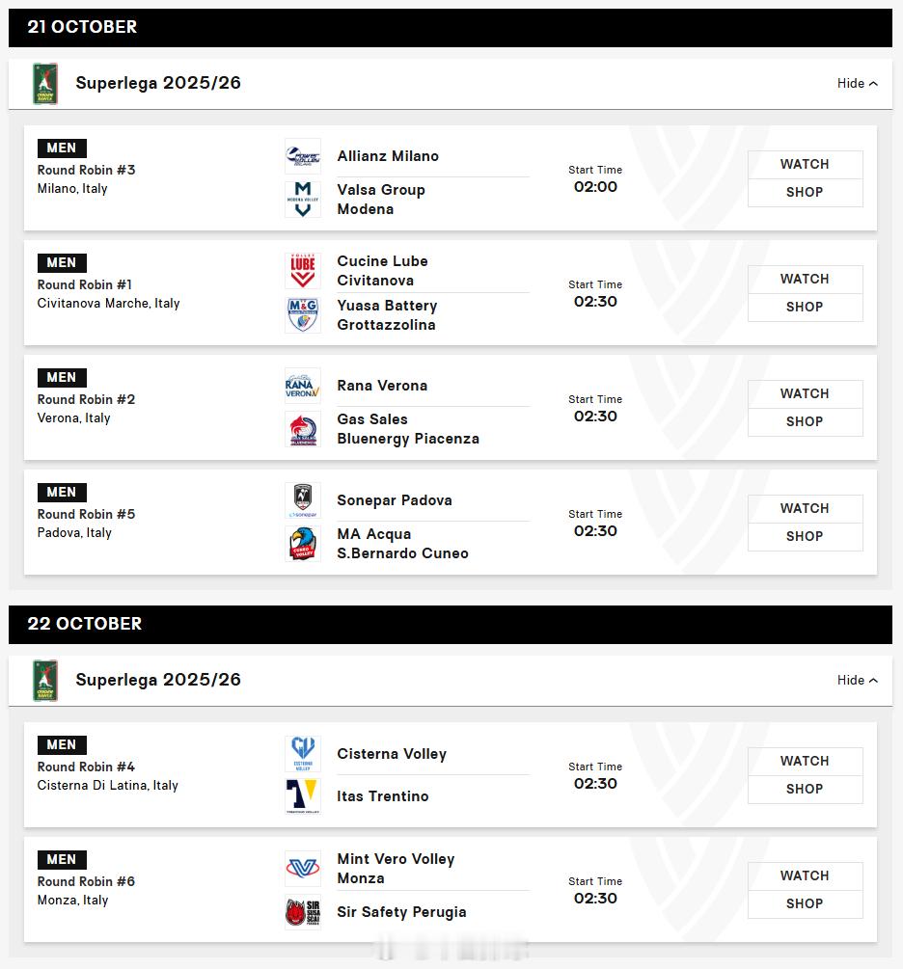Image resolution: width=903 pixels, height=969 pixels.
Task: Open the Sir Safety Perugia team name link
Action: (x=401, y=912)
